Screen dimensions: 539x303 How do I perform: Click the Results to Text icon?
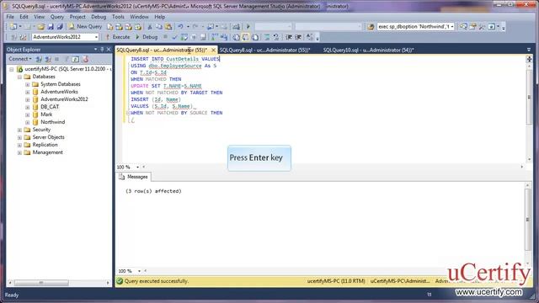pyautogui.click(x=236, y=37)
